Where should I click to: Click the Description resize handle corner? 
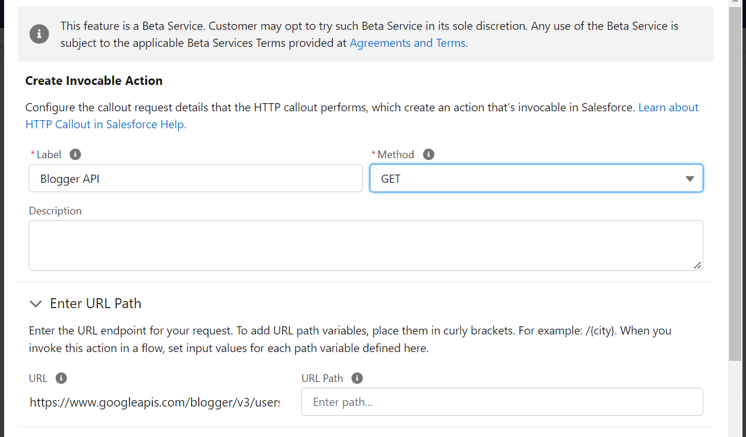[697, 265]
